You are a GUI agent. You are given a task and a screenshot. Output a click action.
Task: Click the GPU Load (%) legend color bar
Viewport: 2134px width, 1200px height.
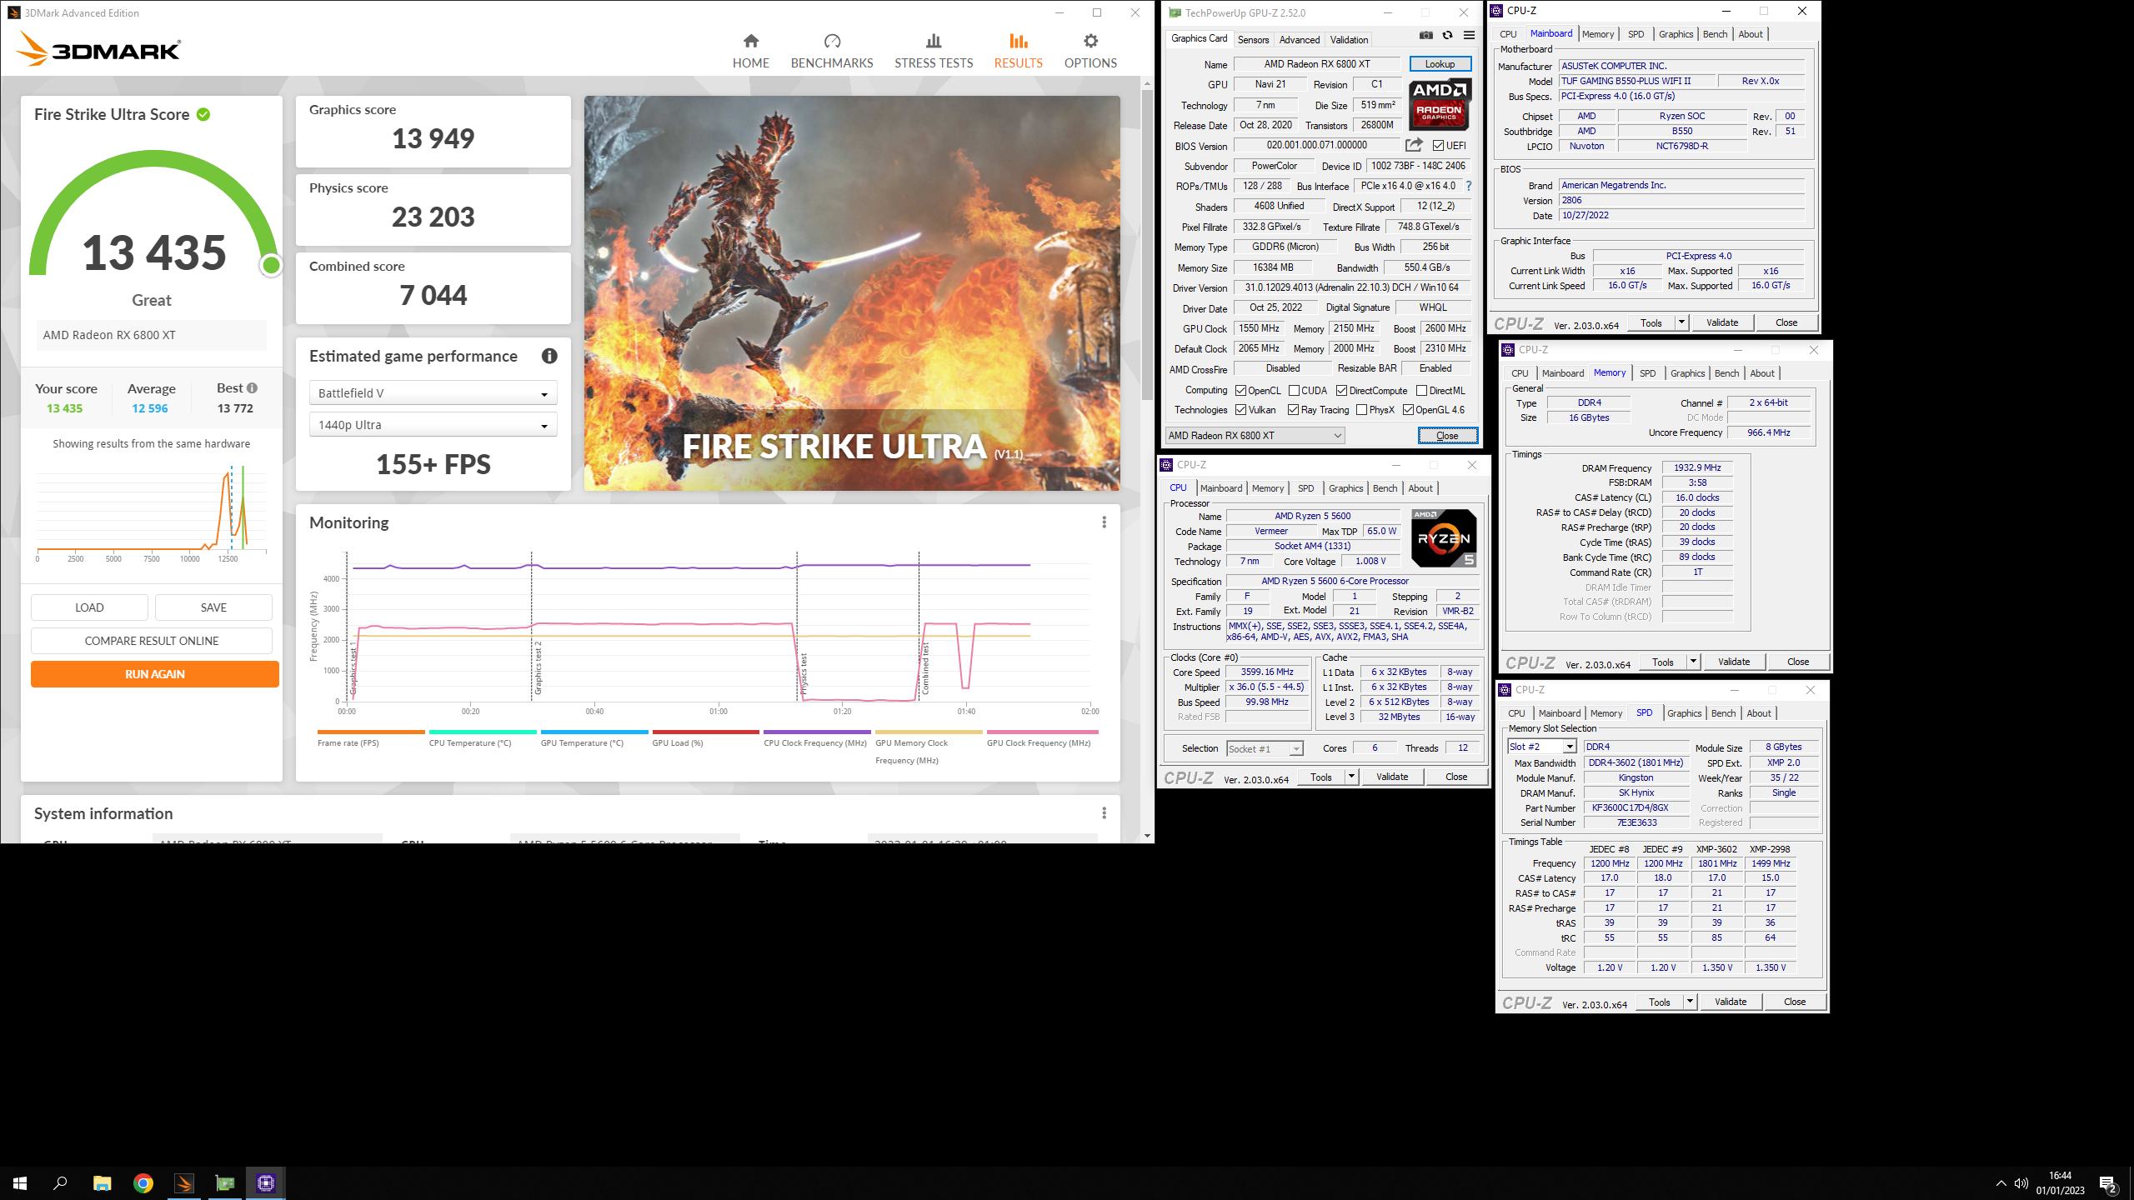(705, 732)
